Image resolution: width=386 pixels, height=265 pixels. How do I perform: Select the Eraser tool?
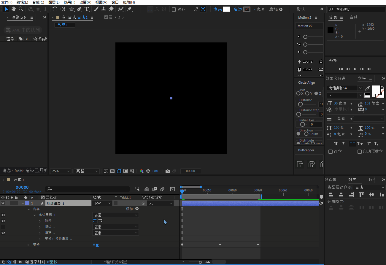tap(111, 9)
